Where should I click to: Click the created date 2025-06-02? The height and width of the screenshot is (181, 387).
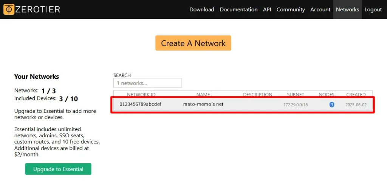[x=356, y=105]
